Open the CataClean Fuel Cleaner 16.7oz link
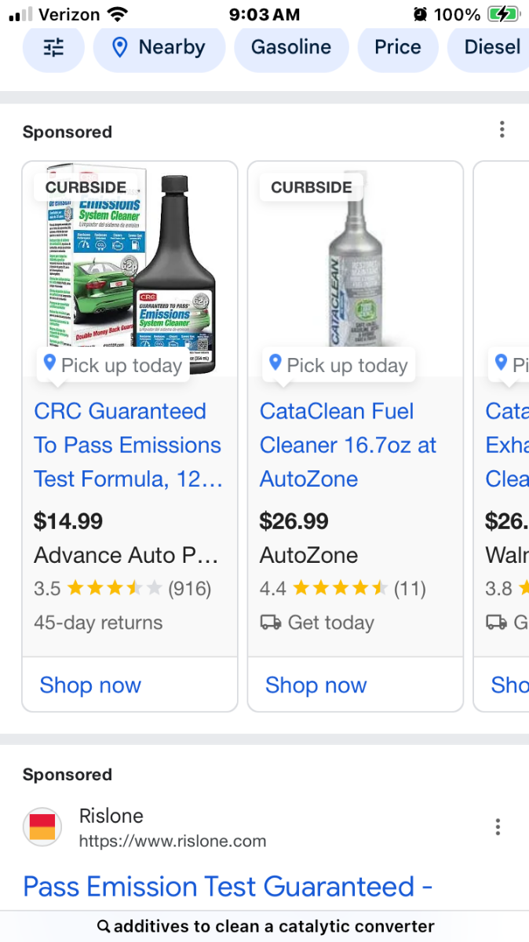Image resolution: width=529 pixels, height=942 pixels. point(348,445)
